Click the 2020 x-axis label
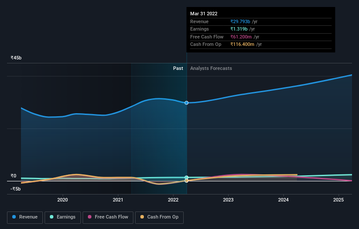359x229 pixels. [x=63, y=200]
